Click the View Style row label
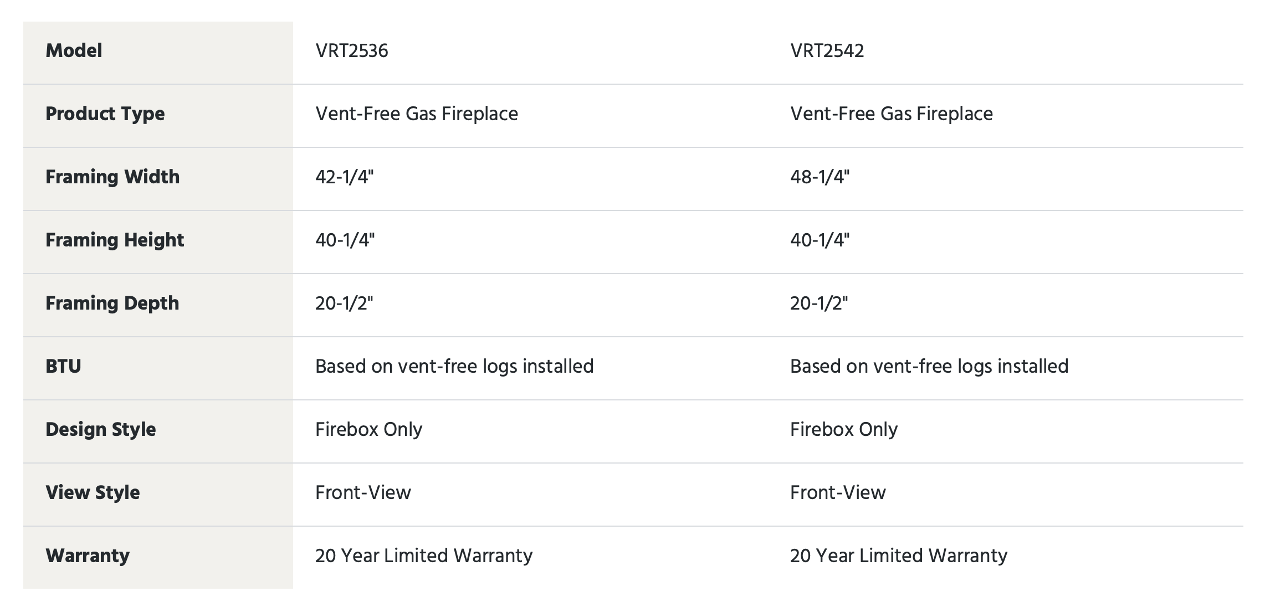The height and width of the screenshot is (607, 1270). point(93,493)
